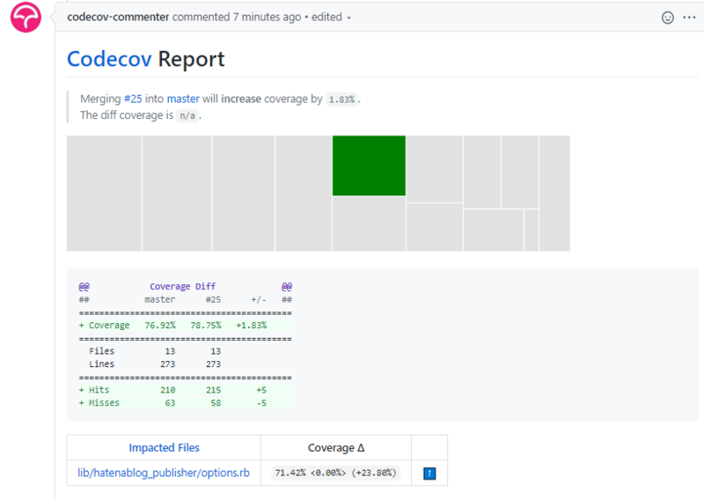Click the blue up-arrow coverage icon
The width and height of the screenshot is (704, 499).
(429, 473)
